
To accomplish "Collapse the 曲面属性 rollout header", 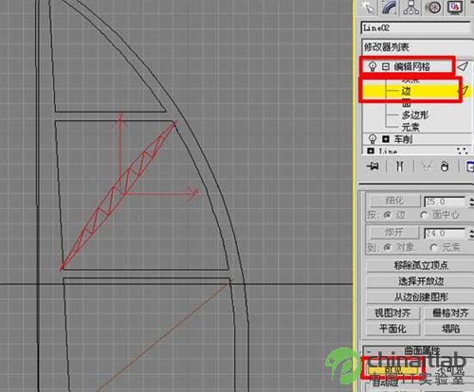I will [419, 350].
